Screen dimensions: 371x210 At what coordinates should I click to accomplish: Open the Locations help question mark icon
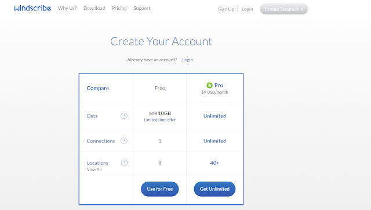(124, 163)
